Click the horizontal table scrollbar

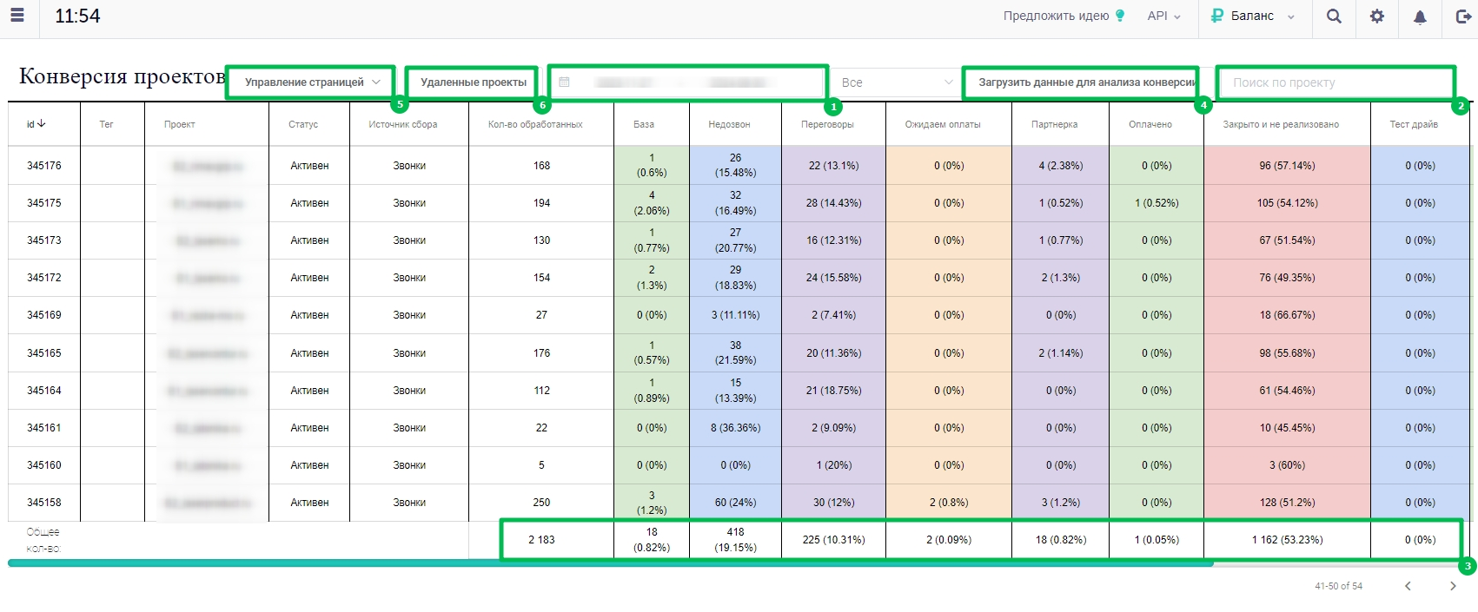[610, 563]
